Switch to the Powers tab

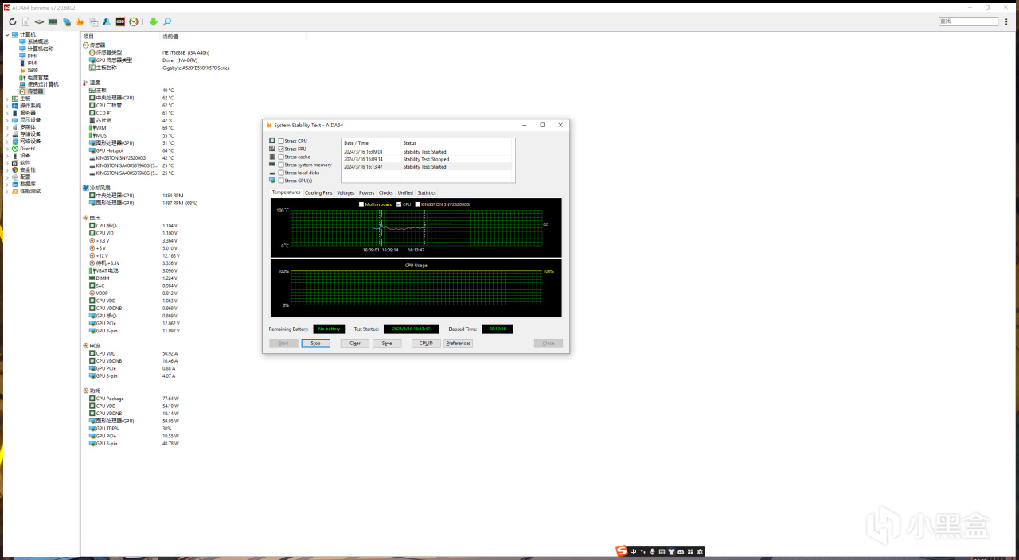pos(366,193)
